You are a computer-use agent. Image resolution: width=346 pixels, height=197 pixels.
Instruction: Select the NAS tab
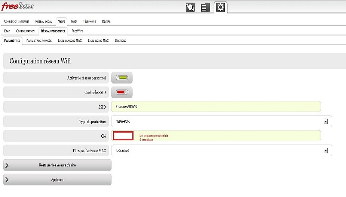point(74,22)
